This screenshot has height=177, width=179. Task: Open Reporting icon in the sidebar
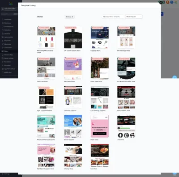[3, 65]
